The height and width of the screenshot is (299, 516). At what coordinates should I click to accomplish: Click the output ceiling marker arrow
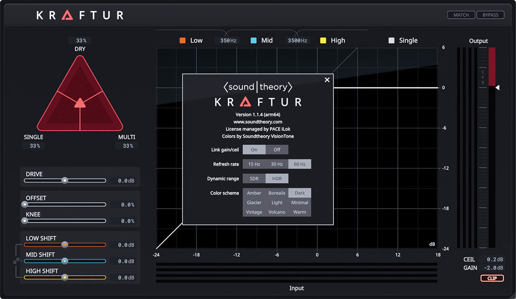498,88
